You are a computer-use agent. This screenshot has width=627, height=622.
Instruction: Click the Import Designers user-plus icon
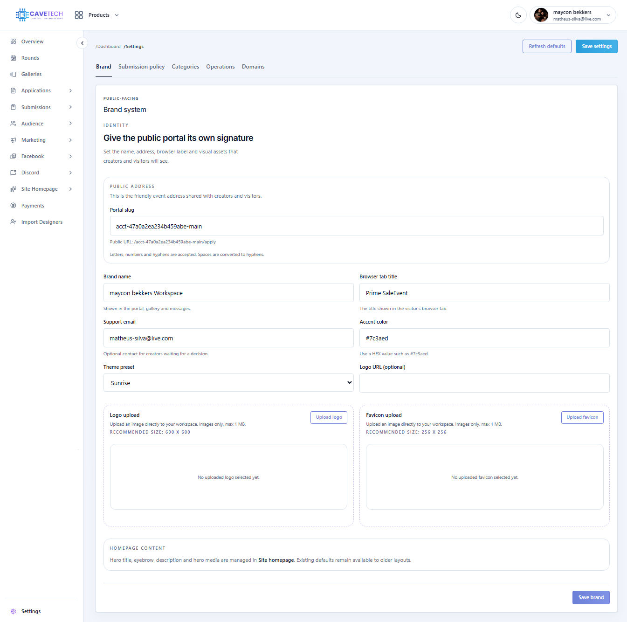coord(13,222)
